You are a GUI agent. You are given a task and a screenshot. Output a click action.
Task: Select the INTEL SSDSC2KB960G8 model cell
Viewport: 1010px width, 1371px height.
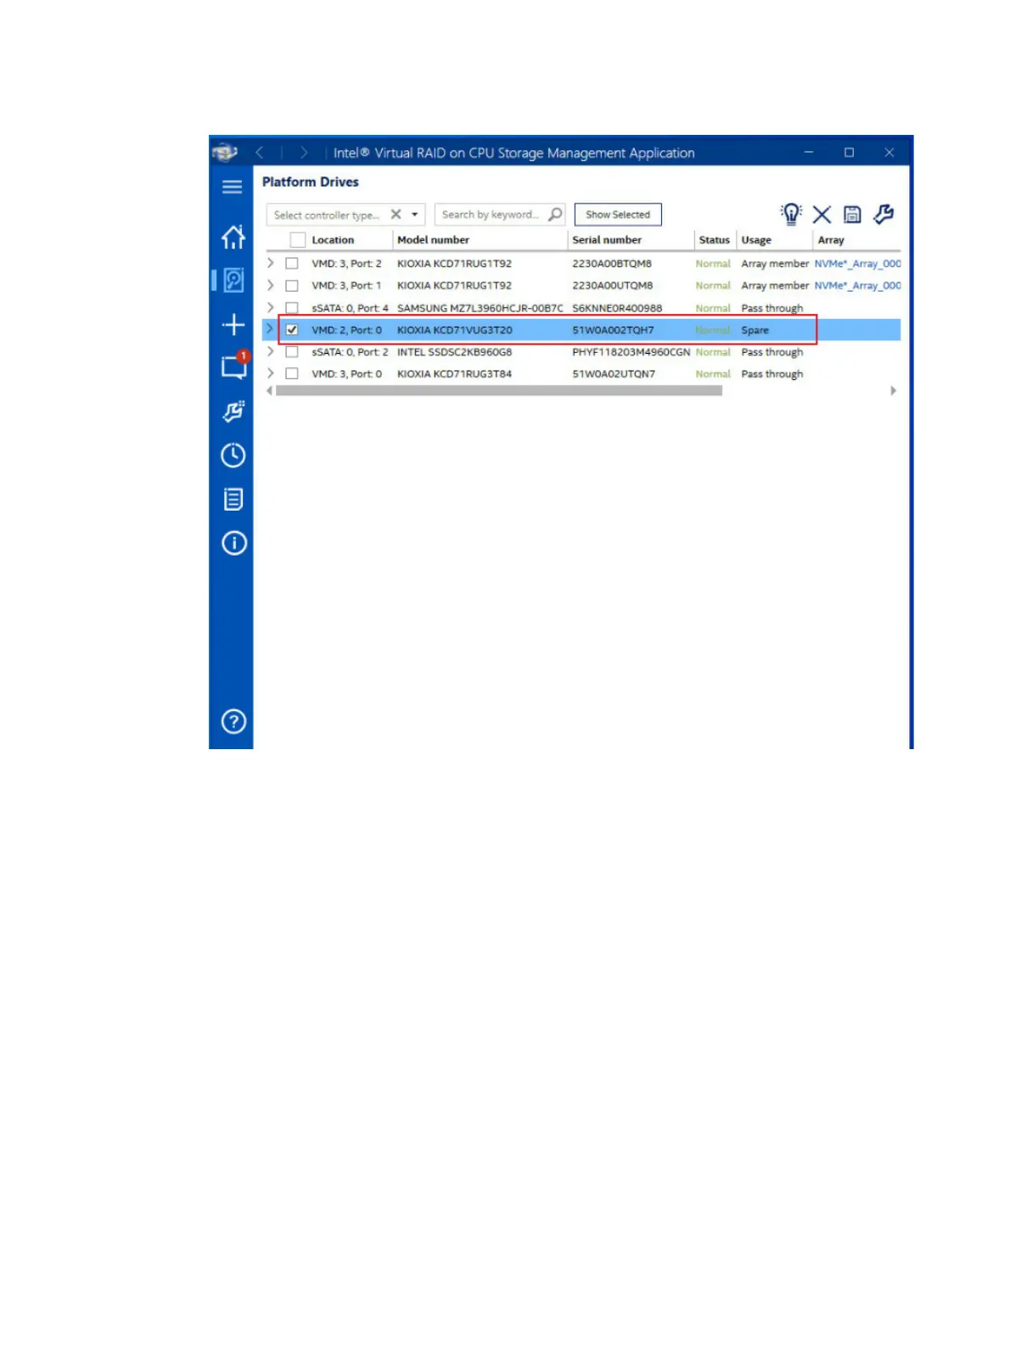pos(454,352)
